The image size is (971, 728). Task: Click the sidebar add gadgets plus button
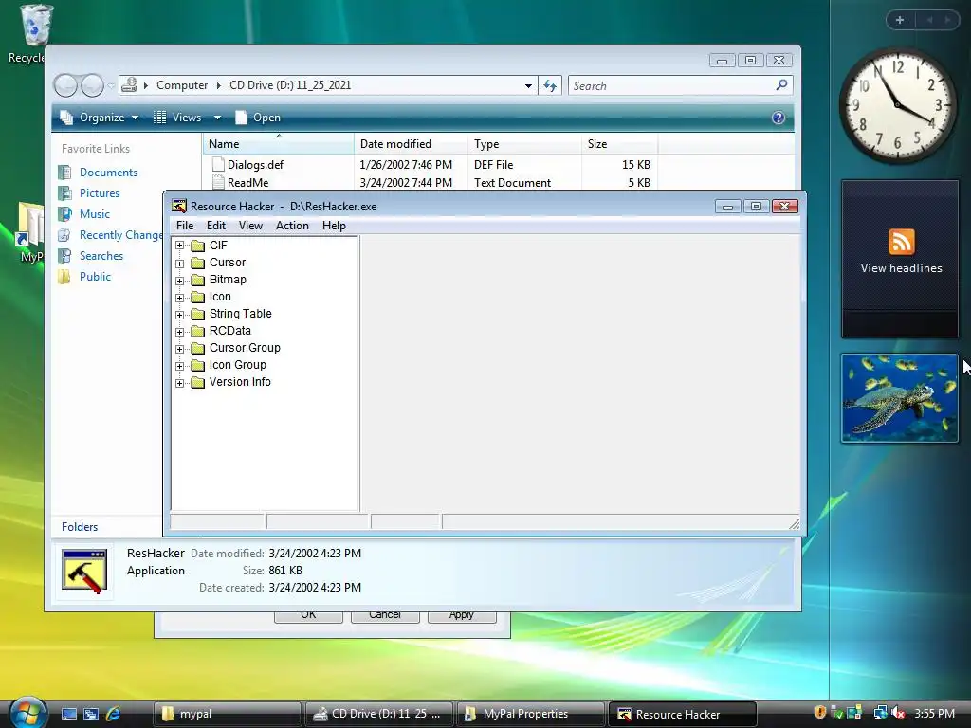click(x=900, y=20)
